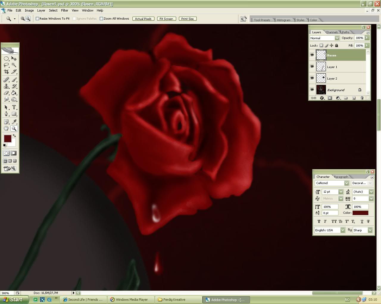Click the Zoom tool in the toolbox
The image size is (381, 304).
point(14,129)
